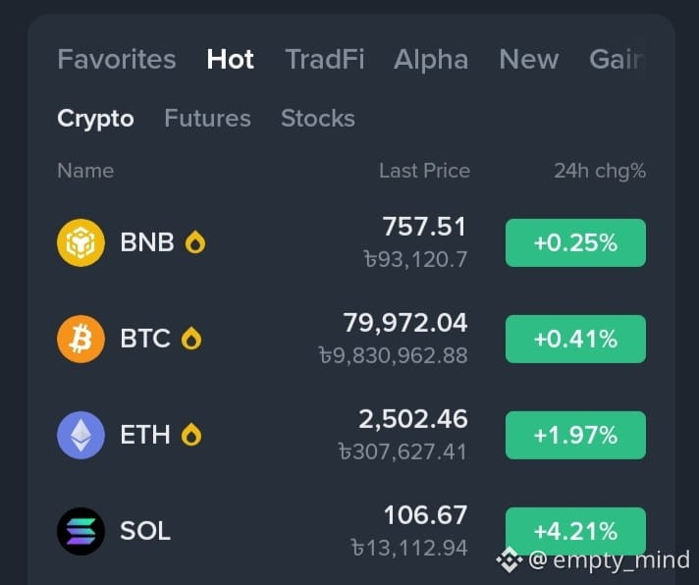Screen dimensions: 699x585
Task: Tap the Ethereum diamond logo
Action: pyautogui.click(x=81, y=435)
